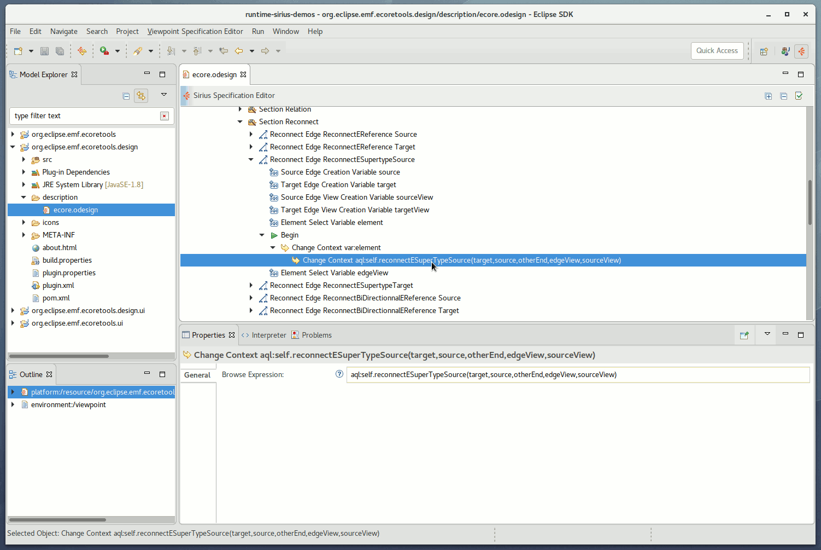The height and width of the screenshot is (550, 821).
Task: Select the Sirius perspective button
Action: (801, 51)
